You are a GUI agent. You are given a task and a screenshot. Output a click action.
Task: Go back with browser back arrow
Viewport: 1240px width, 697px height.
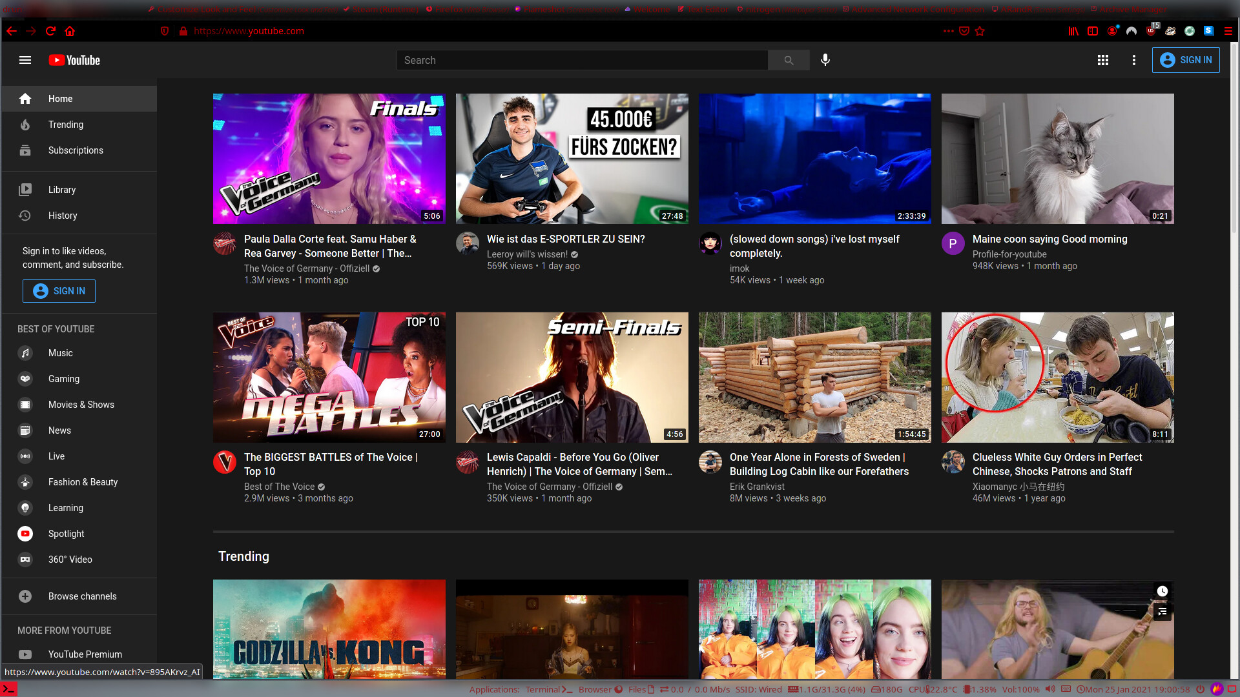(12, 31)
